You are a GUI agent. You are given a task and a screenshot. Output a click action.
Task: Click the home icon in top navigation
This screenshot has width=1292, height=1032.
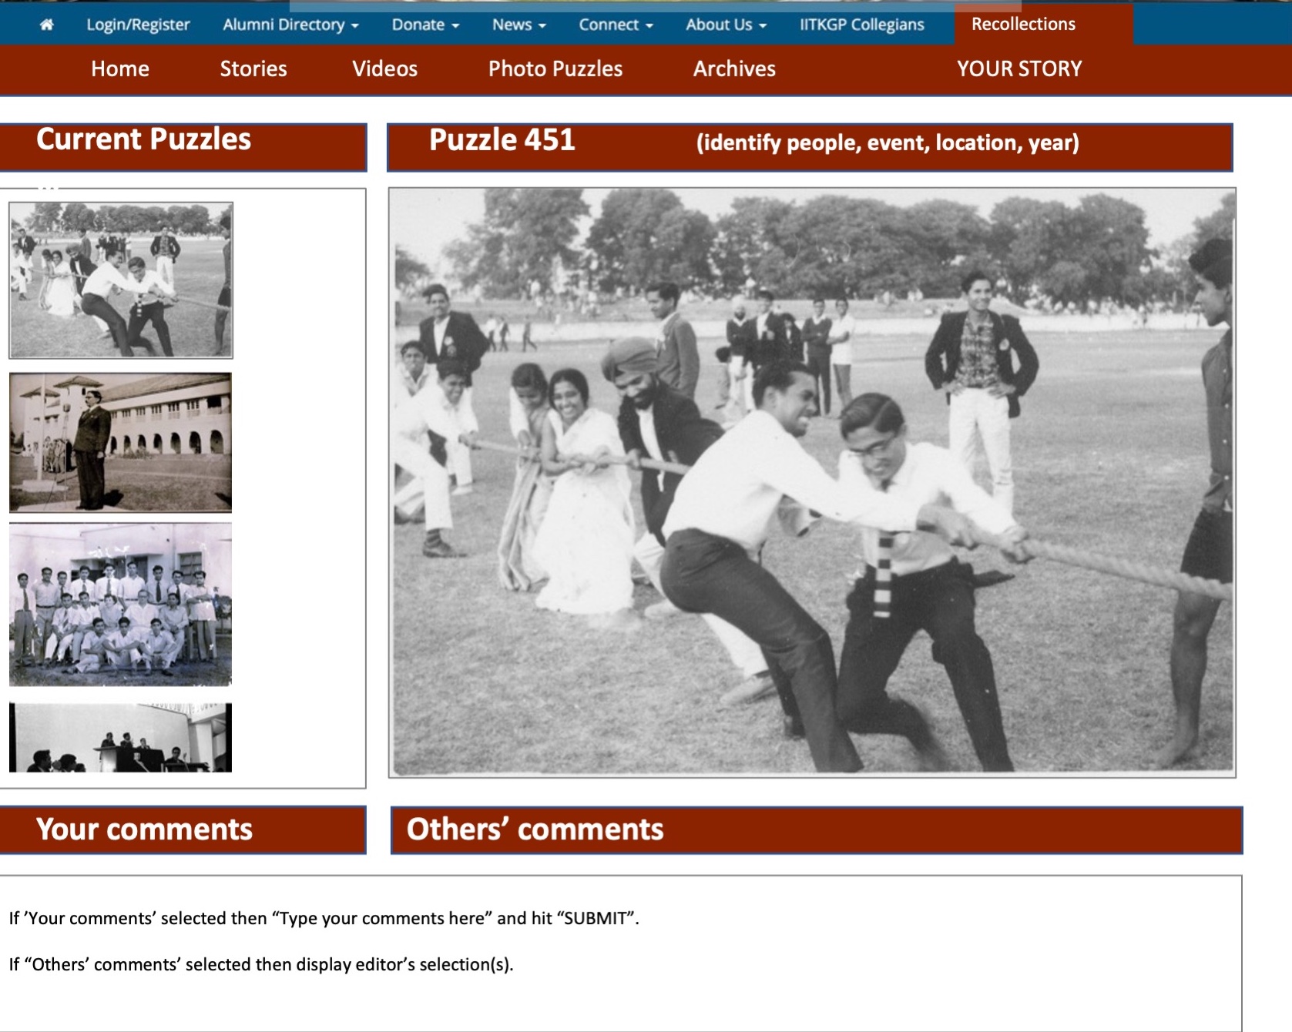pos(47,25)
